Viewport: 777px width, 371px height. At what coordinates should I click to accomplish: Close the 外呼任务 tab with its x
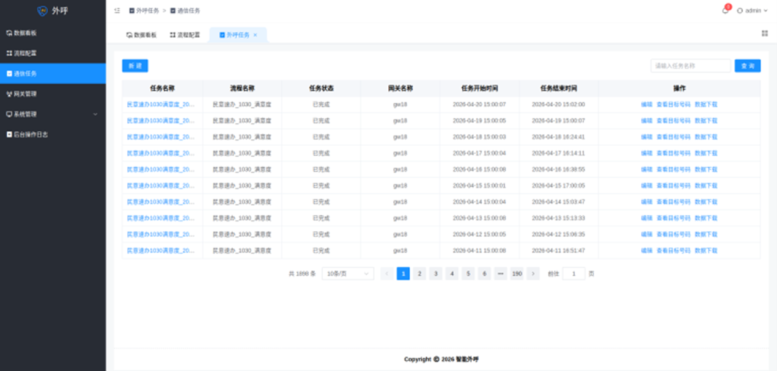click(x=255, y=35)
